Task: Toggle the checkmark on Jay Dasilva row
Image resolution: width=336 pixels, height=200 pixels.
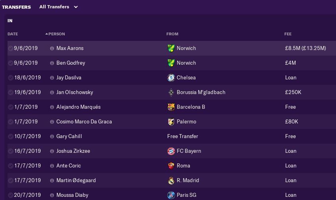Action: click(x=10, y=78)
